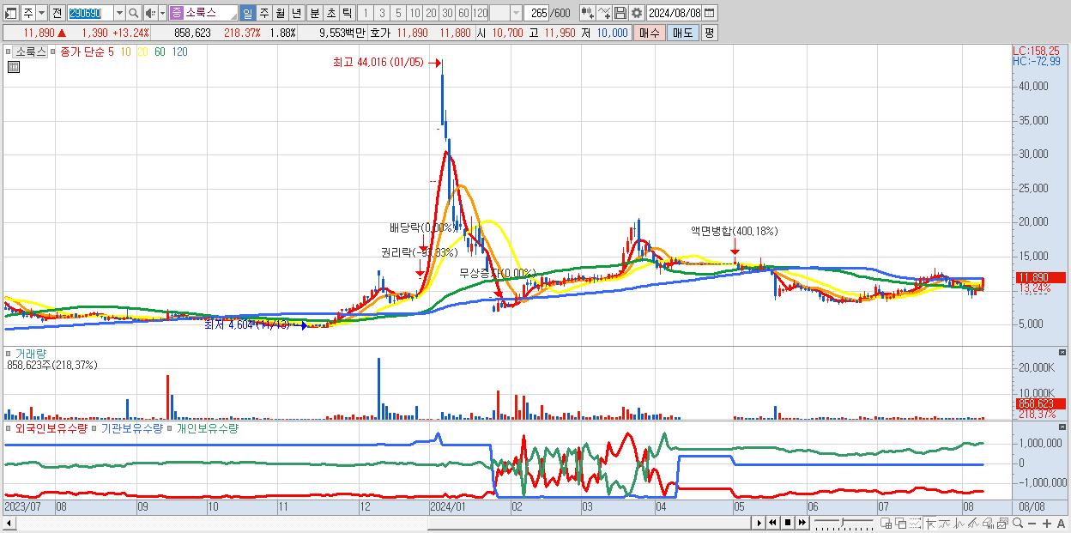The width and height of the screenshot is (1071, 533).
Task: Click the plus zoom-in icon at bottom right
Action: coord(1047,523)
